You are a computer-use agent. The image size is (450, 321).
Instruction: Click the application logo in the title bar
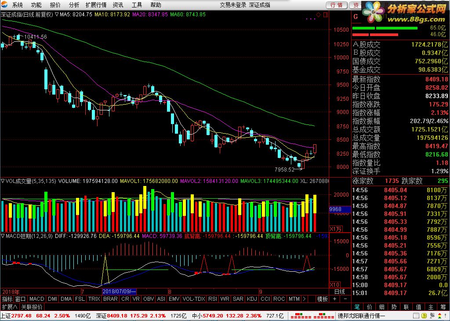pyautogui.click(x=4, y=4)
